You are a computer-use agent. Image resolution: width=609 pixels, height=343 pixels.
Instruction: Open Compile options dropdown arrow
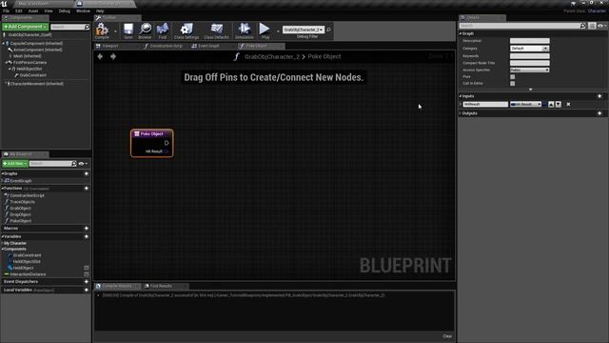(x=115, y=31)
